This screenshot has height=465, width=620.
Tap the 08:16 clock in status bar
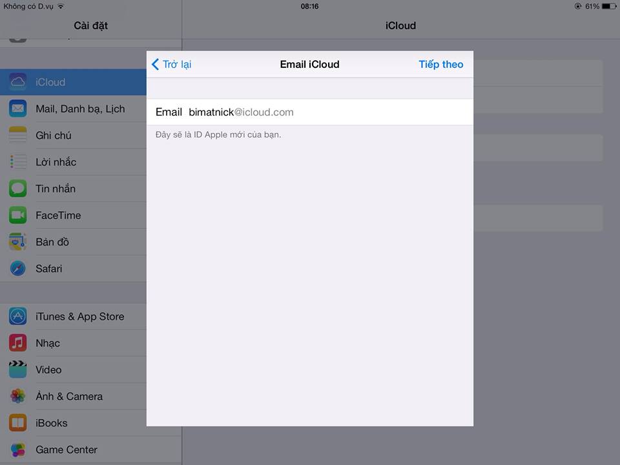coord(309,6)
